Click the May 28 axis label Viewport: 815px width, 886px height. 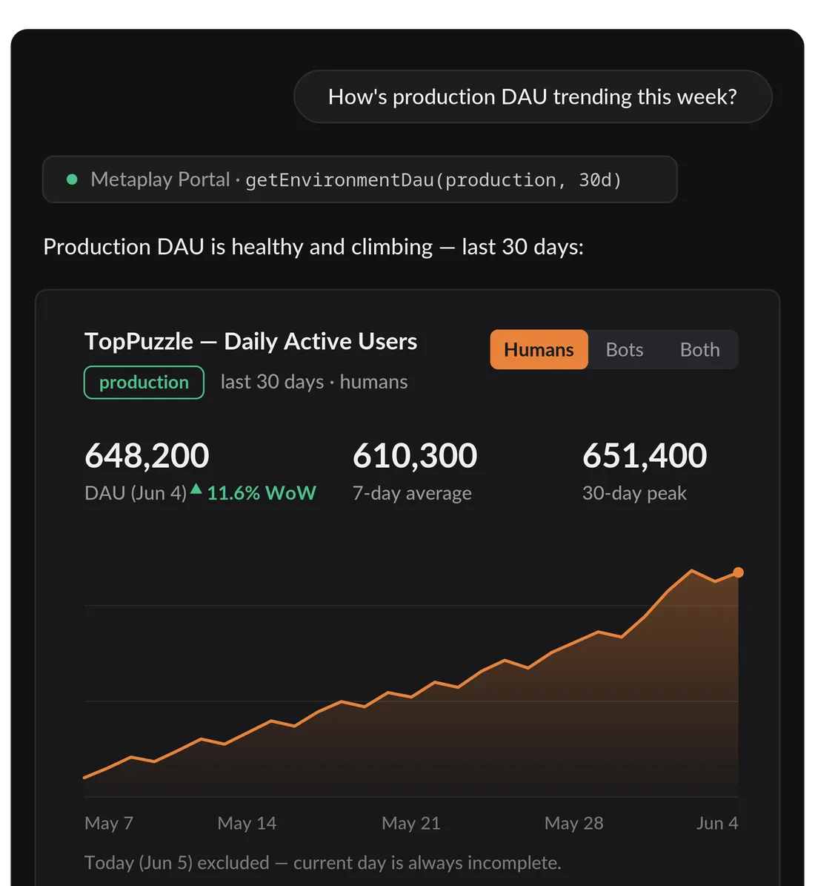coord(573,823)
